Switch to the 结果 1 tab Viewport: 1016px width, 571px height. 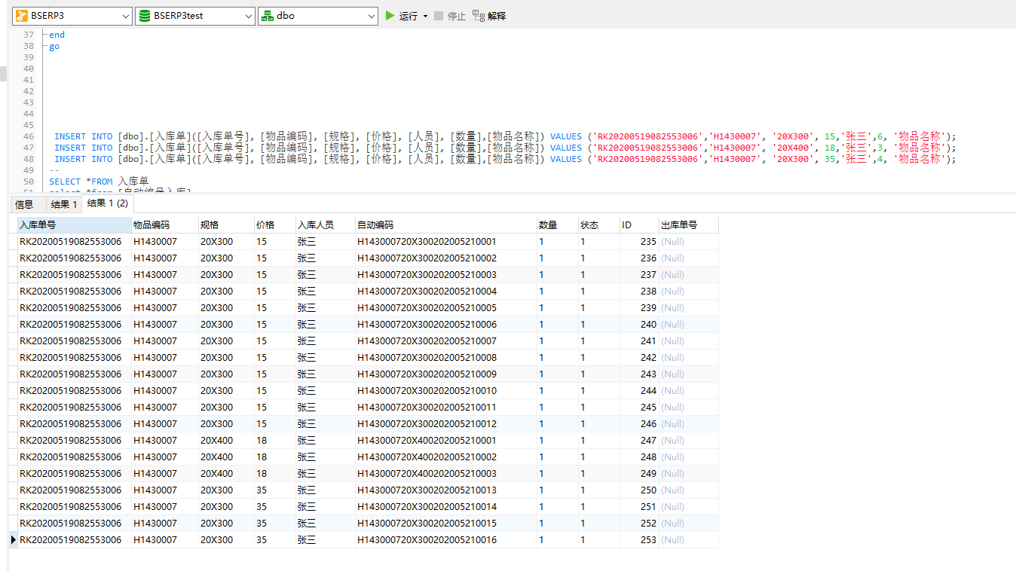pyautogui.click(x=63, y=204)
